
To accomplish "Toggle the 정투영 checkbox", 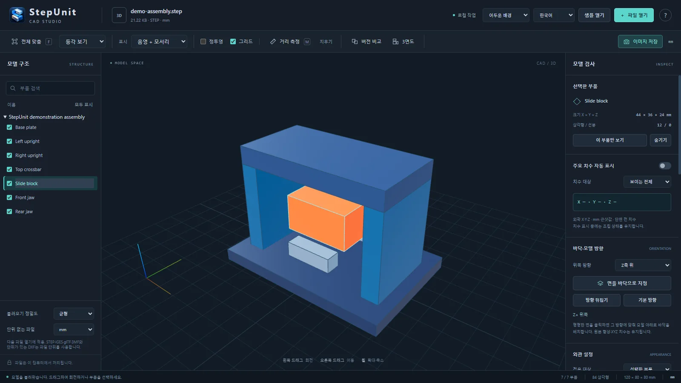I will (203, 41).
